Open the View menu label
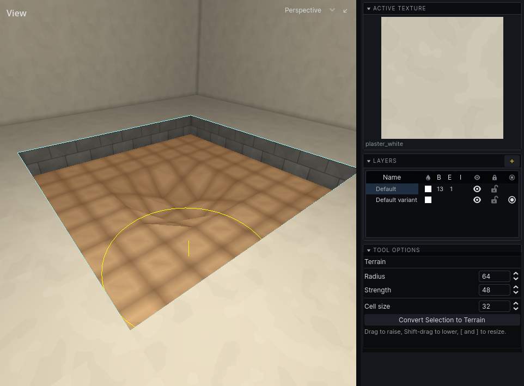524x386 pixels. [x=16, y=14]
